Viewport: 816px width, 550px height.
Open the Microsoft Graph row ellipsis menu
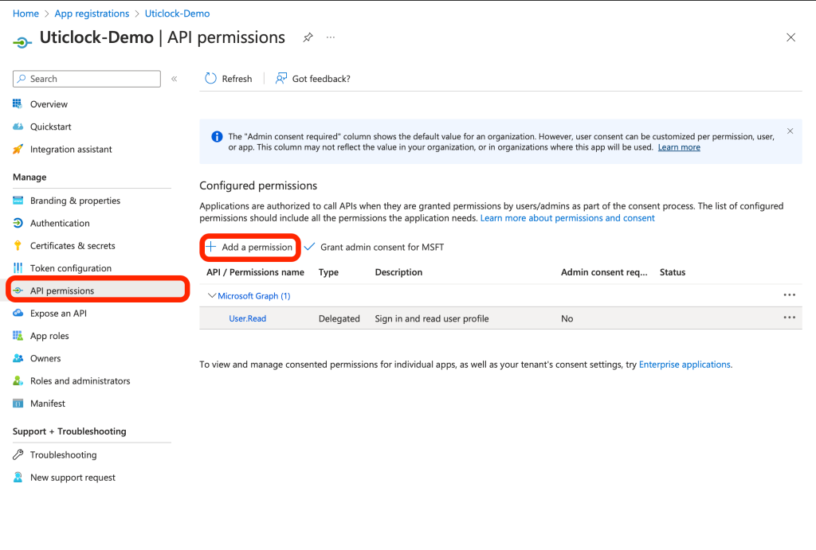point(790,295)
